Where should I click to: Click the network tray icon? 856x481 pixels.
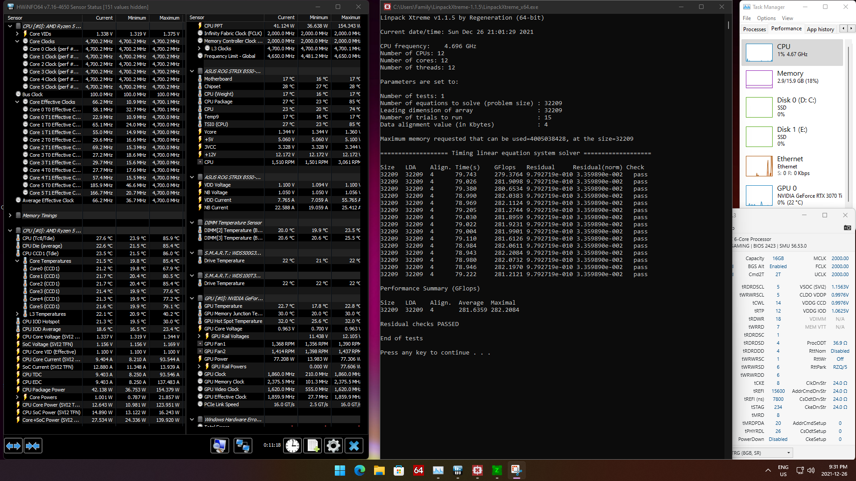800,470
